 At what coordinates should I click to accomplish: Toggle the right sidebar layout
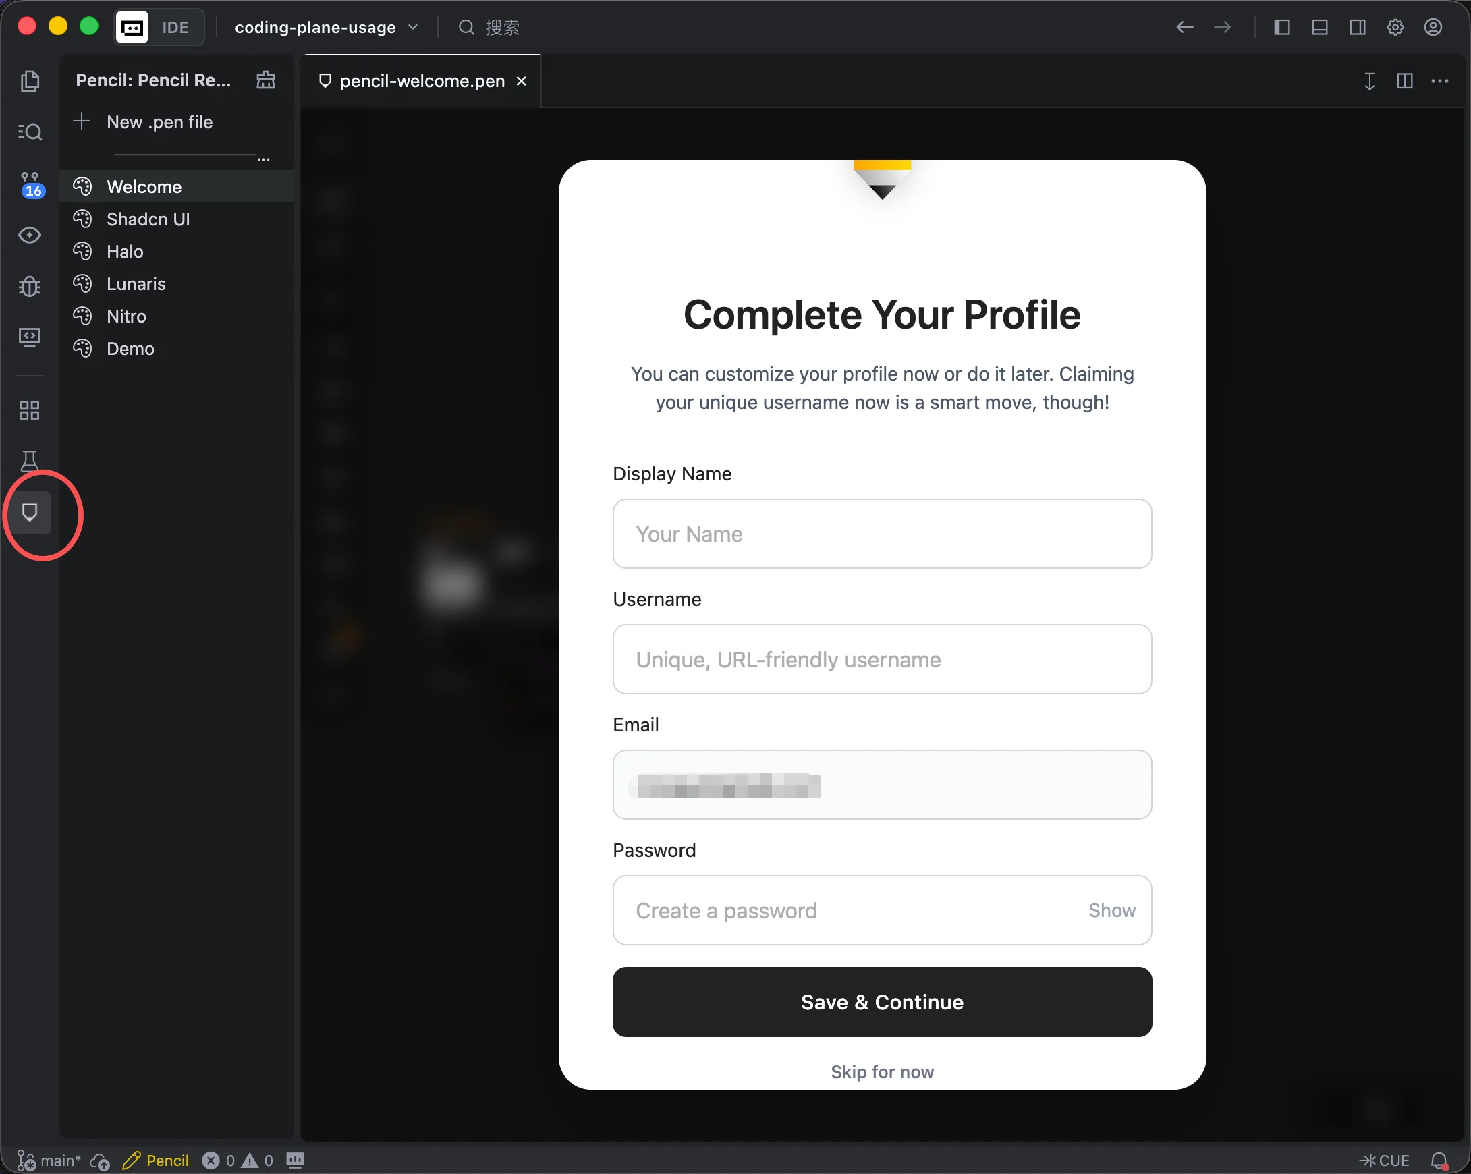(x=1358, y=27)
